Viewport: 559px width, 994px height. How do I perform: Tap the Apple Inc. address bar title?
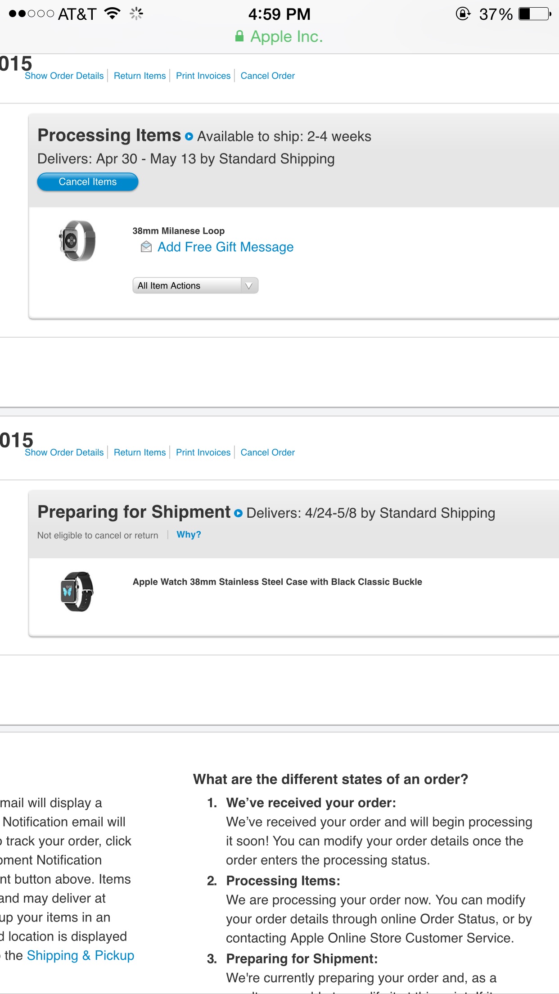[x=287, y=36]
